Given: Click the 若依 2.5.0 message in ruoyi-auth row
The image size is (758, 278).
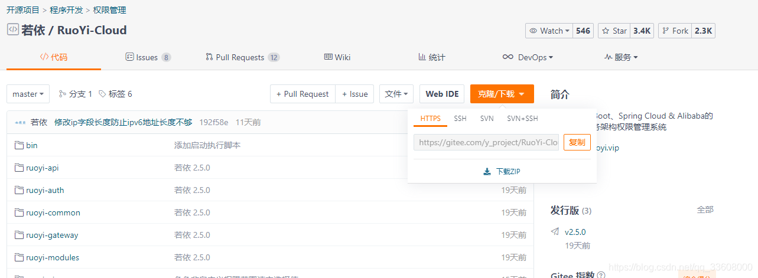Looking at the screenshot, I should [192, 190].
